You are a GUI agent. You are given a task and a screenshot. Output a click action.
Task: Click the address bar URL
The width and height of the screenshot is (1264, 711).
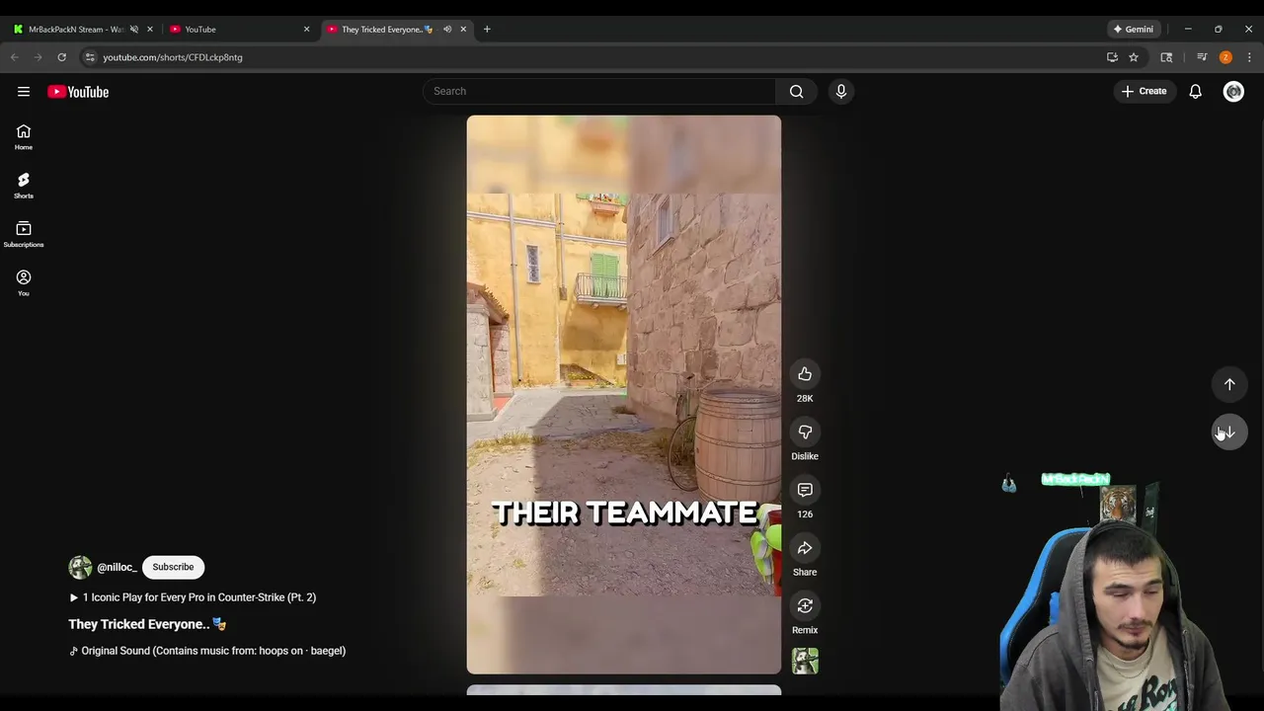(173, 57)
